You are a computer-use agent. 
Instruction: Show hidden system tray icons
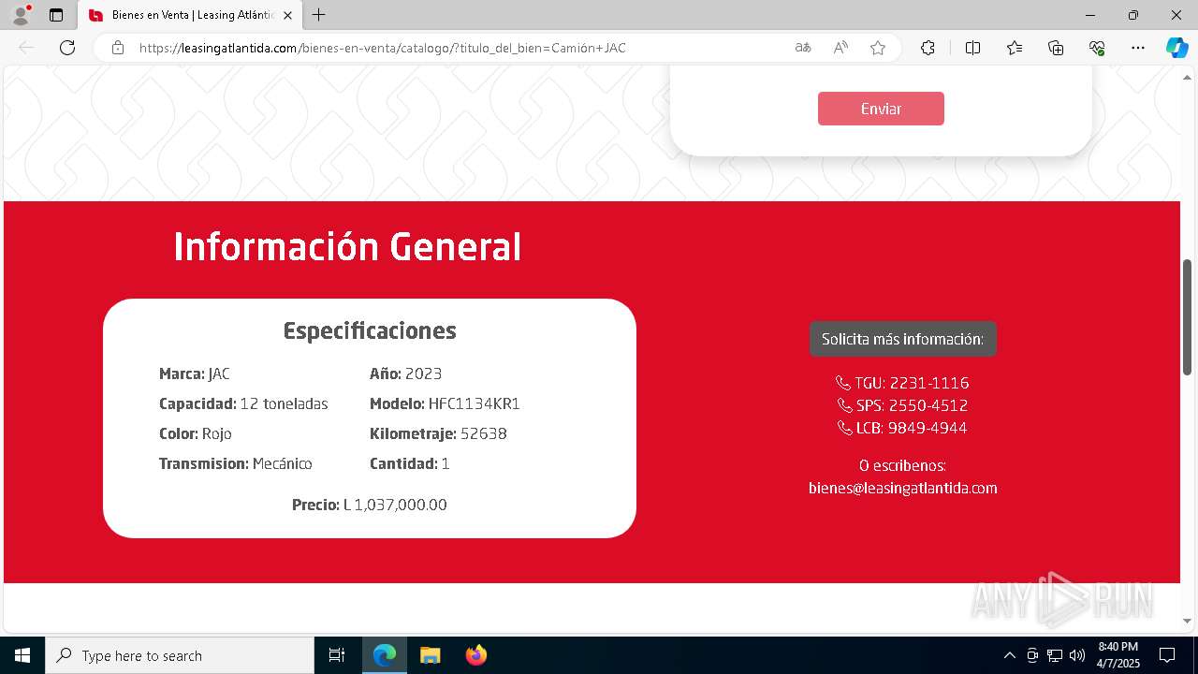click(x=1009, y=655)
